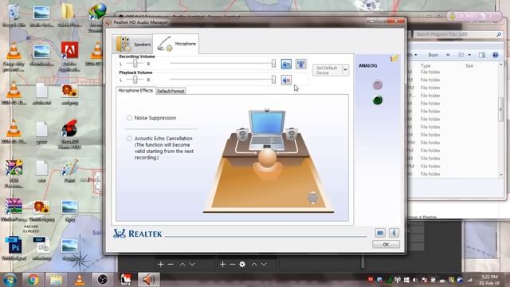This screenshot has width=510, height=287.
Task: Click the Playback Volume main slider handle
Action: pyautogui.click(x=273, y=80)
